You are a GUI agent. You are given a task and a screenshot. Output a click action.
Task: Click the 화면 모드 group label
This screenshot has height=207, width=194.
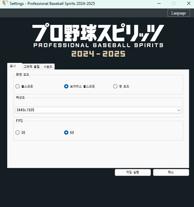pos(23,74)
